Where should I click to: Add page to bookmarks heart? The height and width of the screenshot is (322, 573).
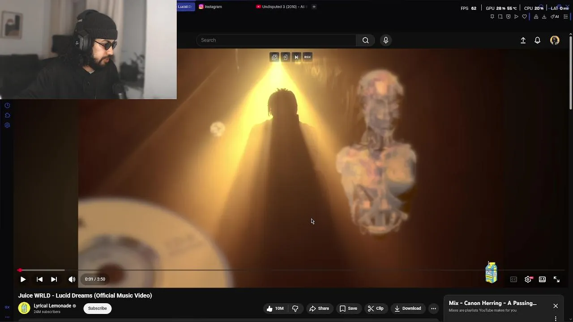pos(524,17)
